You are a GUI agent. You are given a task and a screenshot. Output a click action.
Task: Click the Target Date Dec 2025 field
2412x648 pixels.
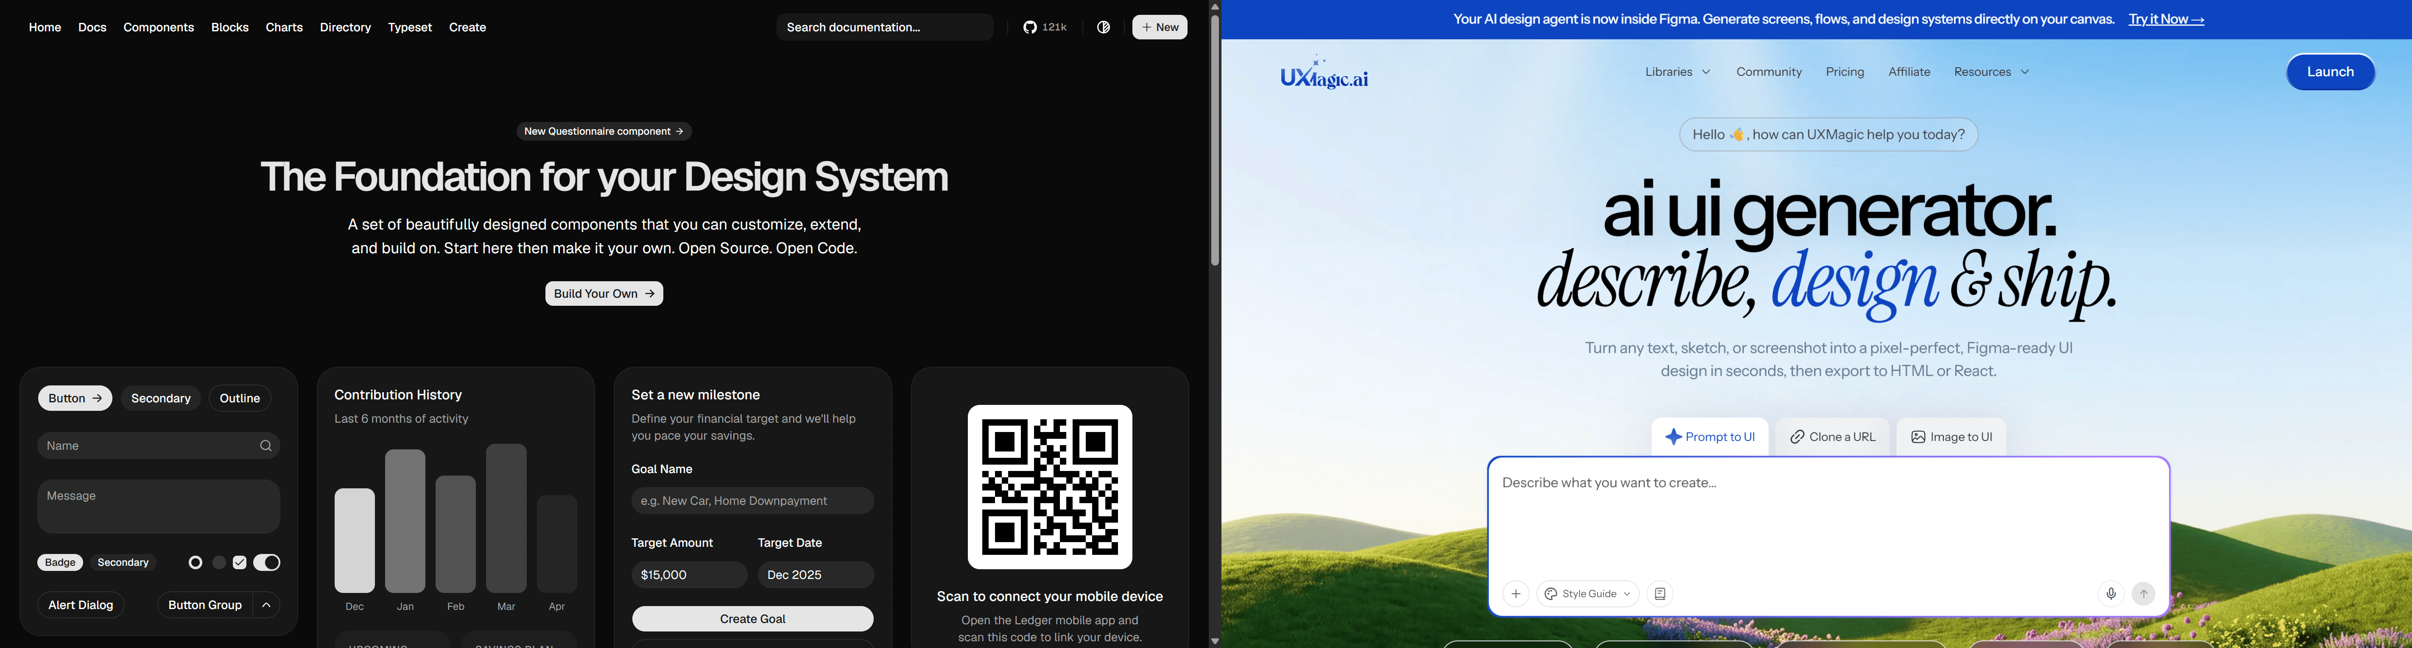pyautogui.click(x=816, y=575)
